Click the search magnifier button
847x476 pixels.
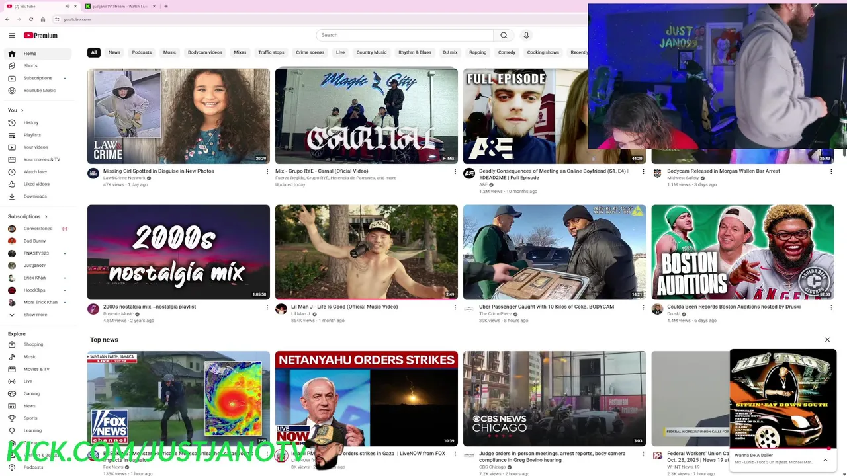(504, 35)
